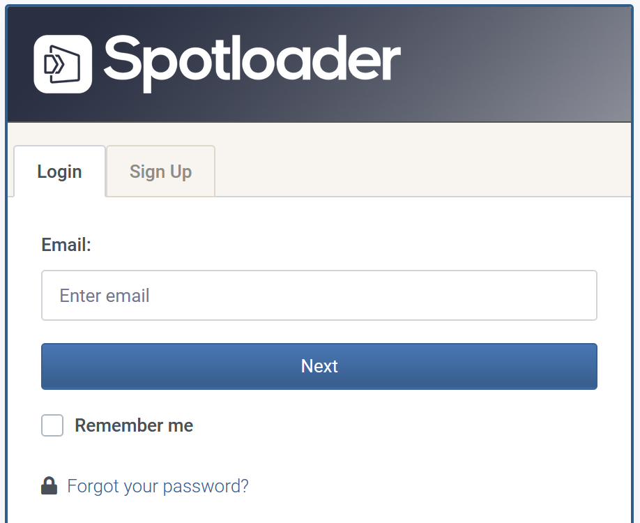Click the Remember me label text

pyautogui.click(x=134, y=425)
